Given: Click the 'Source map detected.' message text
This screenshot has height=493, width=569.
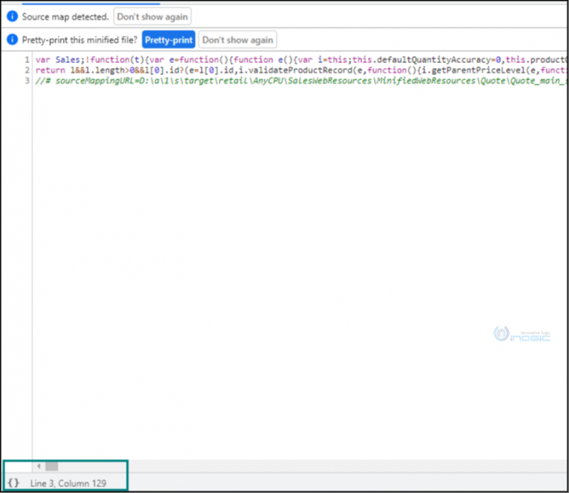Looking at the screenshot, I should 66,16.
